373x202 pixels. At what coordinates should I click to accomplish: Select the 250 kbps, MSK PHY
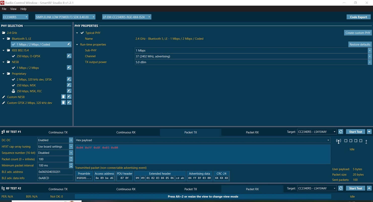coord(26,85)
